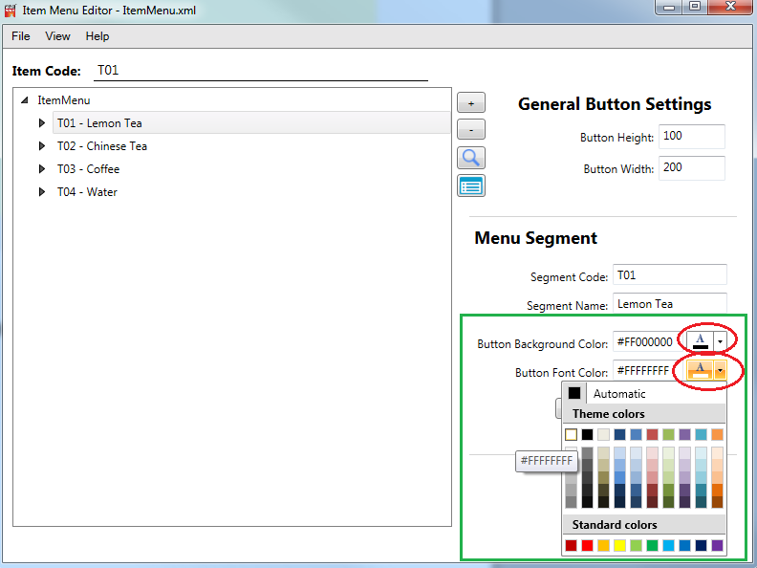The image size is (757, 568).
Task: Pick dark red standard color
Action: pos(571,545)
